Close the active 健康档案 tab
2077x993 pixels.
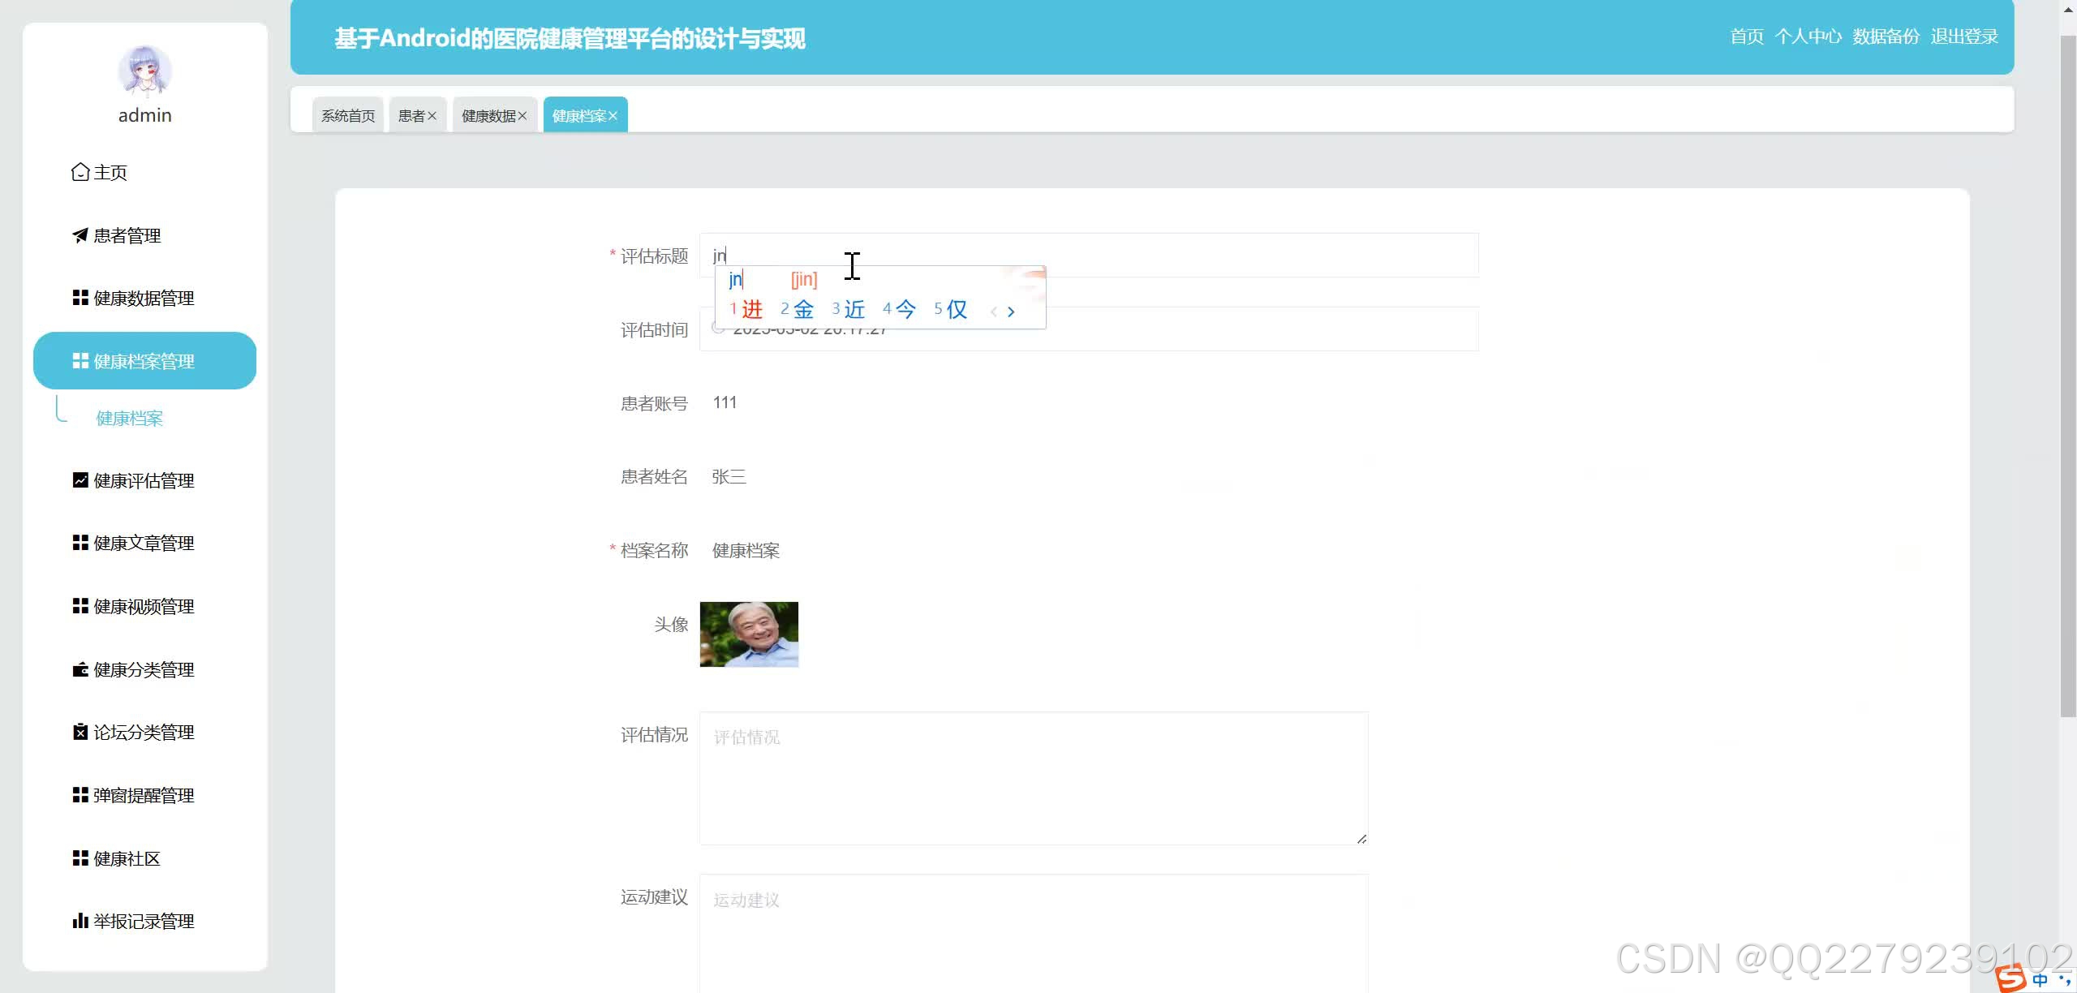point(613,116)
